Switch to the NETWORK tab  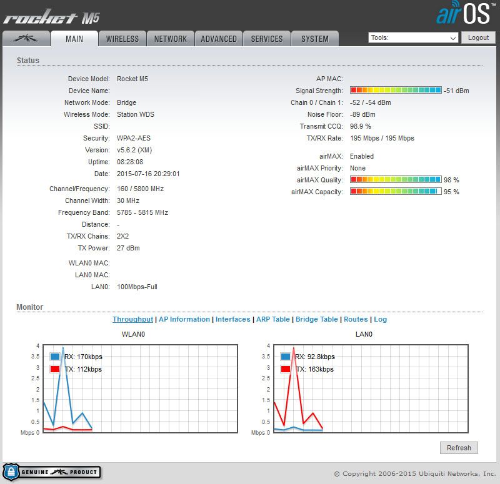click(171, 39)
